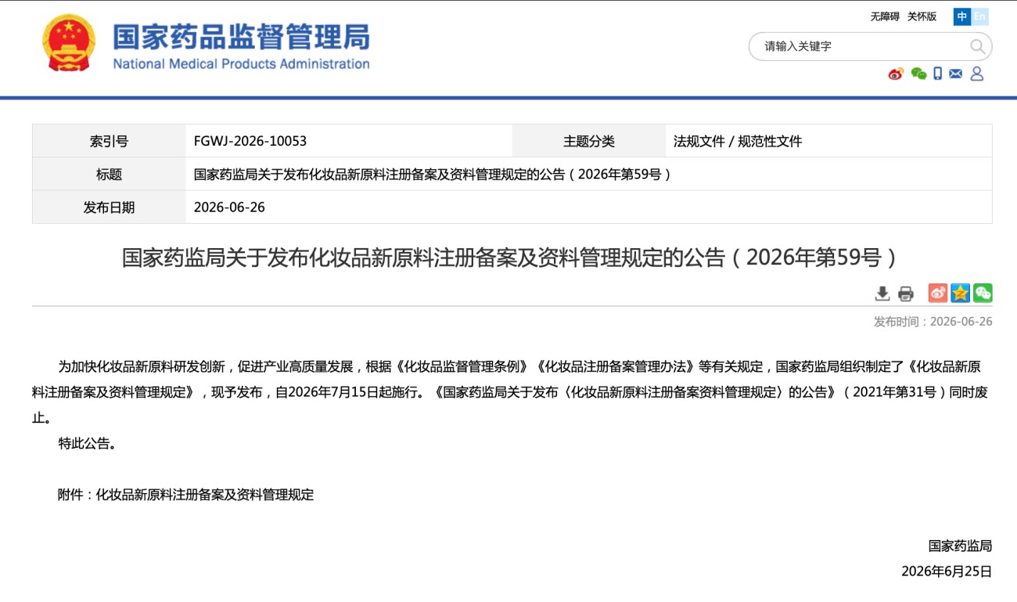The height and width of the screenshot is (602, 1017).
Task: Click the 索引号 label cell
Action: (109, 141)
